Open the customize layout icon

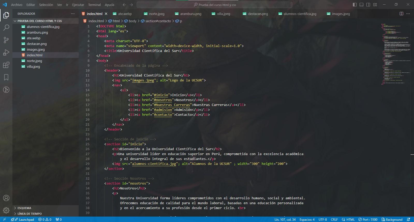point(375,5)
